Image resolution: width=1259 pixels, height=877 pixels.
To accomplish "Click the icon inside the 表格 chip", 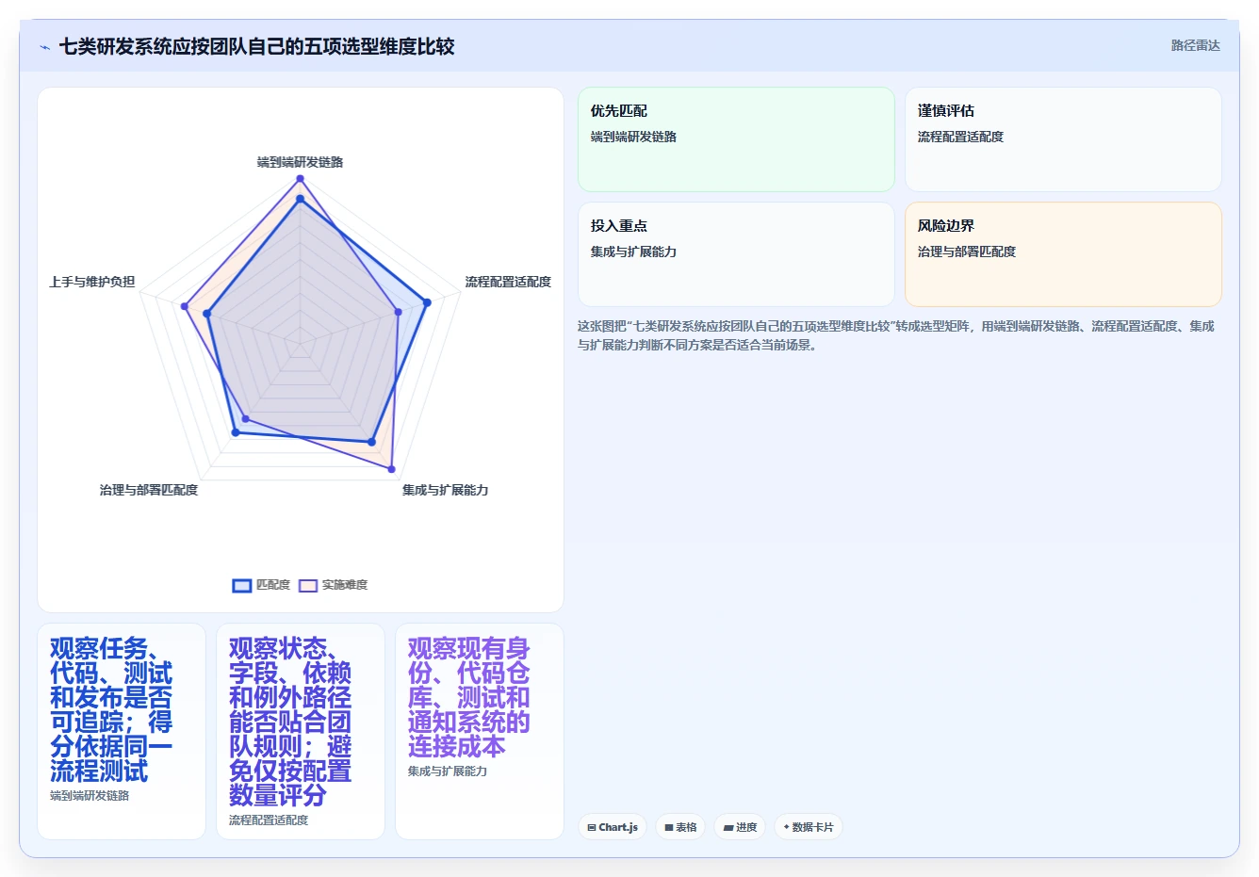I will [669, 827].
